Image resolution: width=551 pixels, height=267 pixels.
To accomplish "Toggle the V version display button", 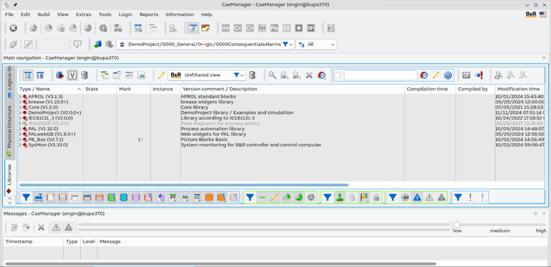I will pyautogui.click(x=72, y=75).
